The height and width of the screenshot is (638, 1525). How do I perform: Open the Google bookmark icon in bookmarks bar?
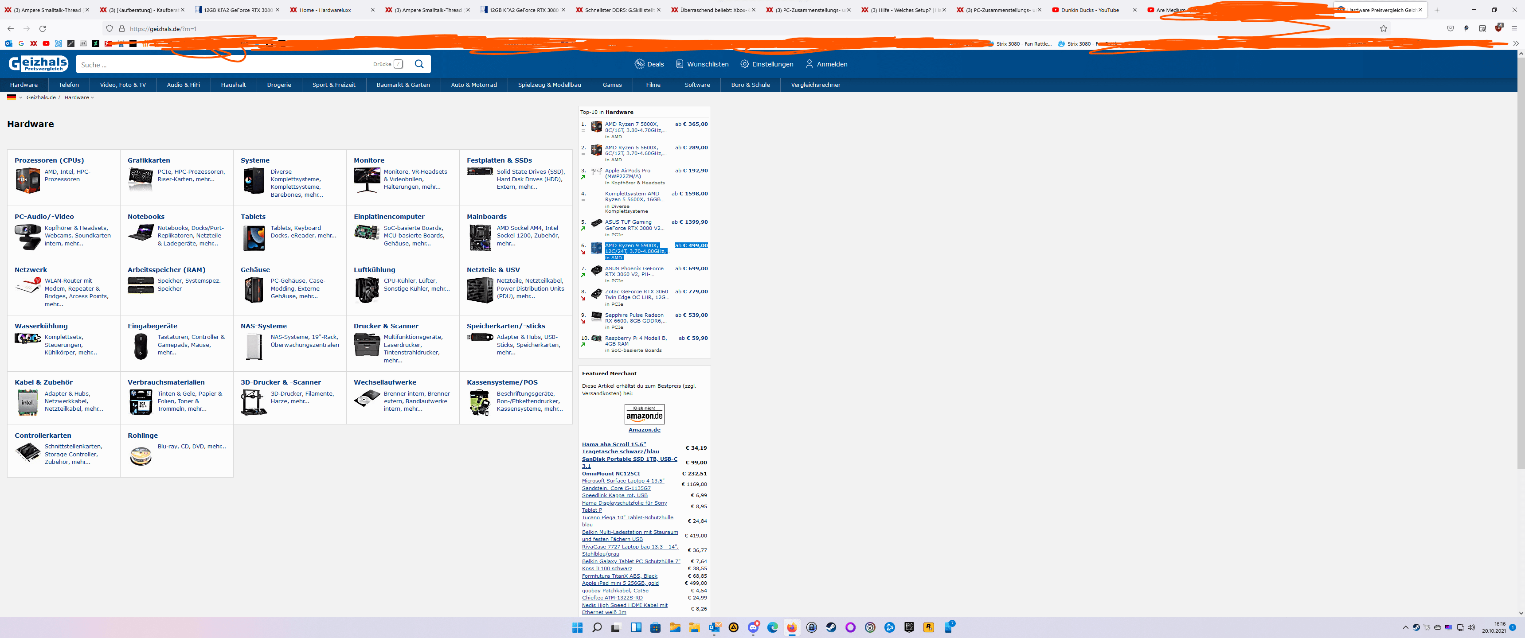[x=21, y=43]
